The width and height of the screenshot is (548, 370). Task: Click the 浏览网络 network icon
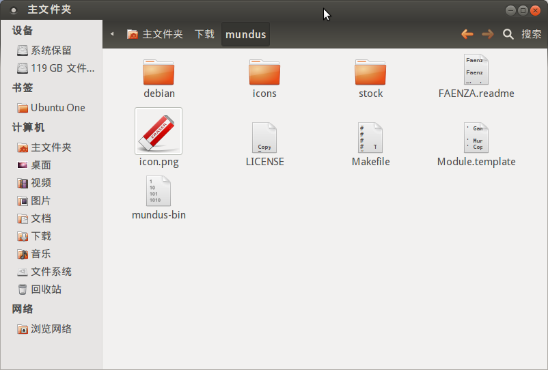point(23,329)
